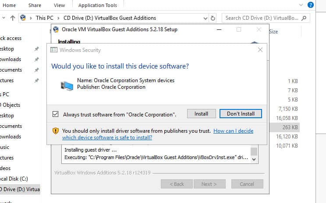Image resolution: width=326 pixels, height=203 pixels.
Task: Select Quick access in navigation pane
Action: point(11,38)
